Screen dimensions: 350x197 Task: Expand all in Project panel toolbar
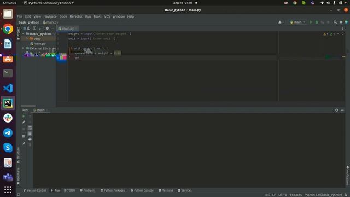pyautogui.click(x=34, y=28)
